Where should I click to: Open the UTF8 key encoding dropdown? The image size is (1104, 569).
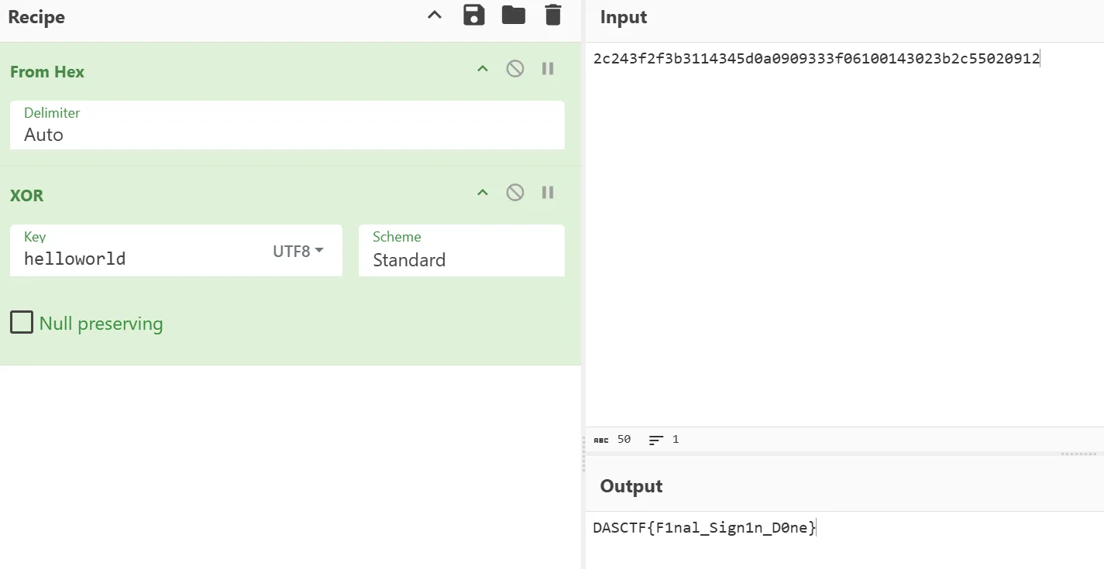click(297, 251)
